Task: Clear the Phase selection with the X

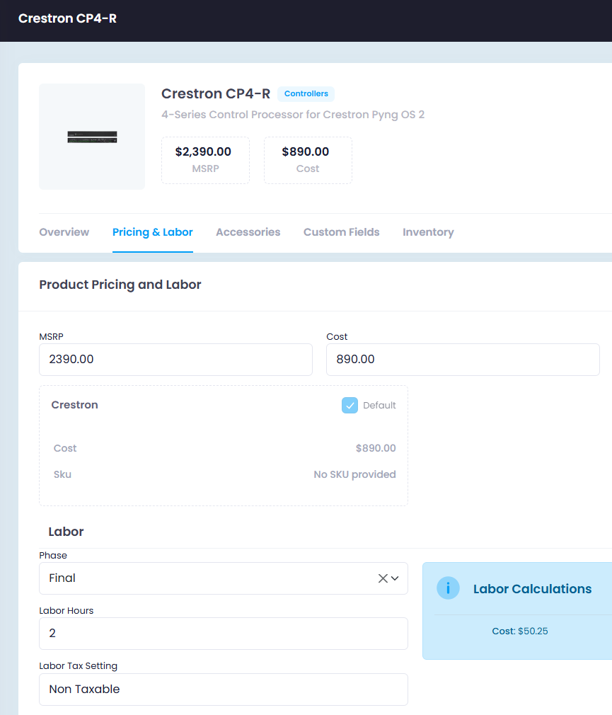Action: point(383,578)
